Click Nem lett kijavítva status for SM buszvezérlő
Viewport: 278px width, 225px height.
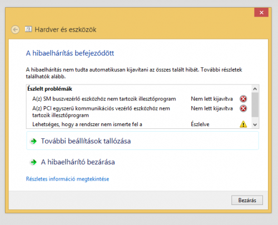pyautogui.click(x=212, y=99)
